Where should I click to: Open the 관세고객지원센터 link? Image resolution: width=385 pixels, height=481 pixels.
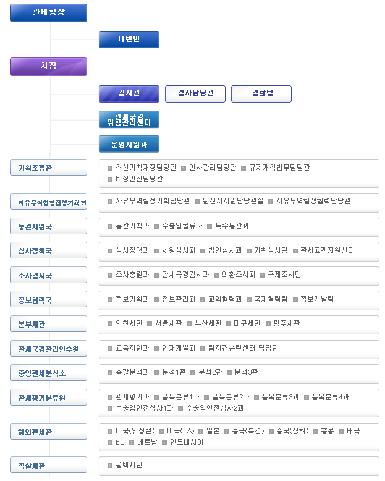(x=328, y=250)
